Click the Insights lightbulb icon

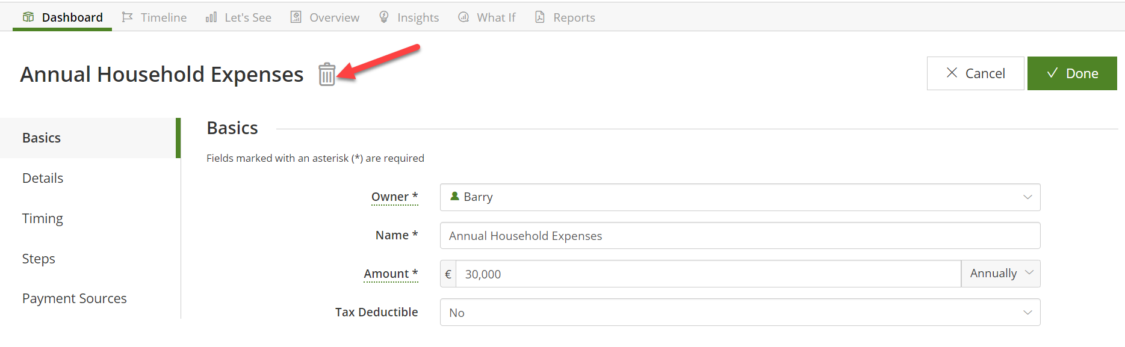[x=384, y=17]
